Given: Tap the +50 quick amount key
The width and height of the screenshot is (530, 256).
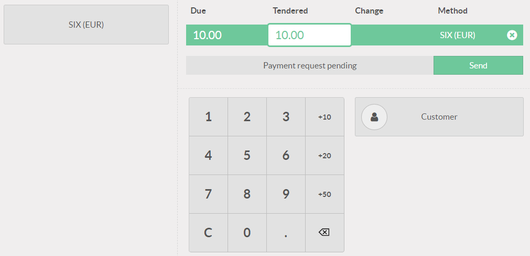Looking at the screenshot, I should 325,194.
